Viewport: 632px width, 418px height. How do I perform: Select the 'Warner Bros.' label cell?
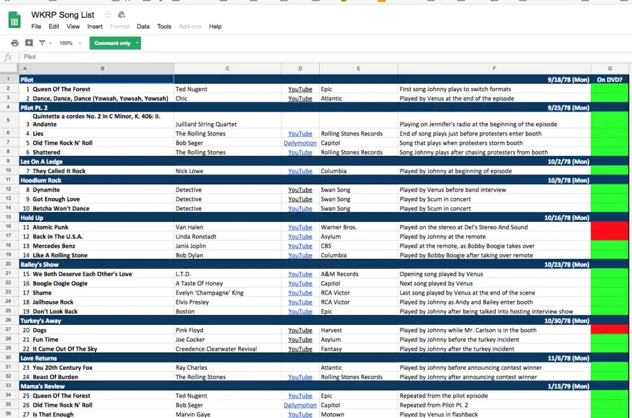(359, 227)
